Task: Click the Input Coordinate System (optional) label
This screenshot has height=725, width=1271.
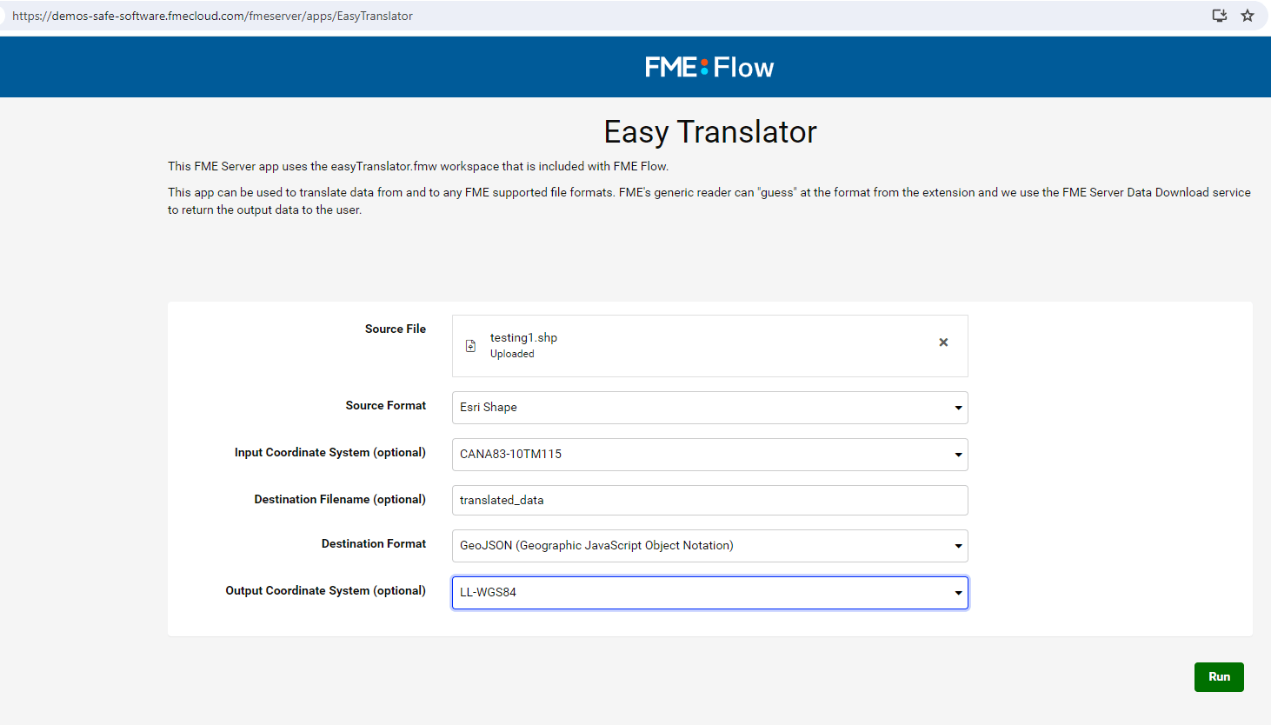Action: [x=330, y=452]
